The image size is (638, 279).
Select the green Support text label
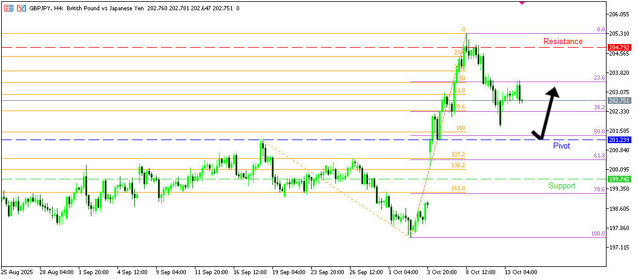(x=561, y=186)
